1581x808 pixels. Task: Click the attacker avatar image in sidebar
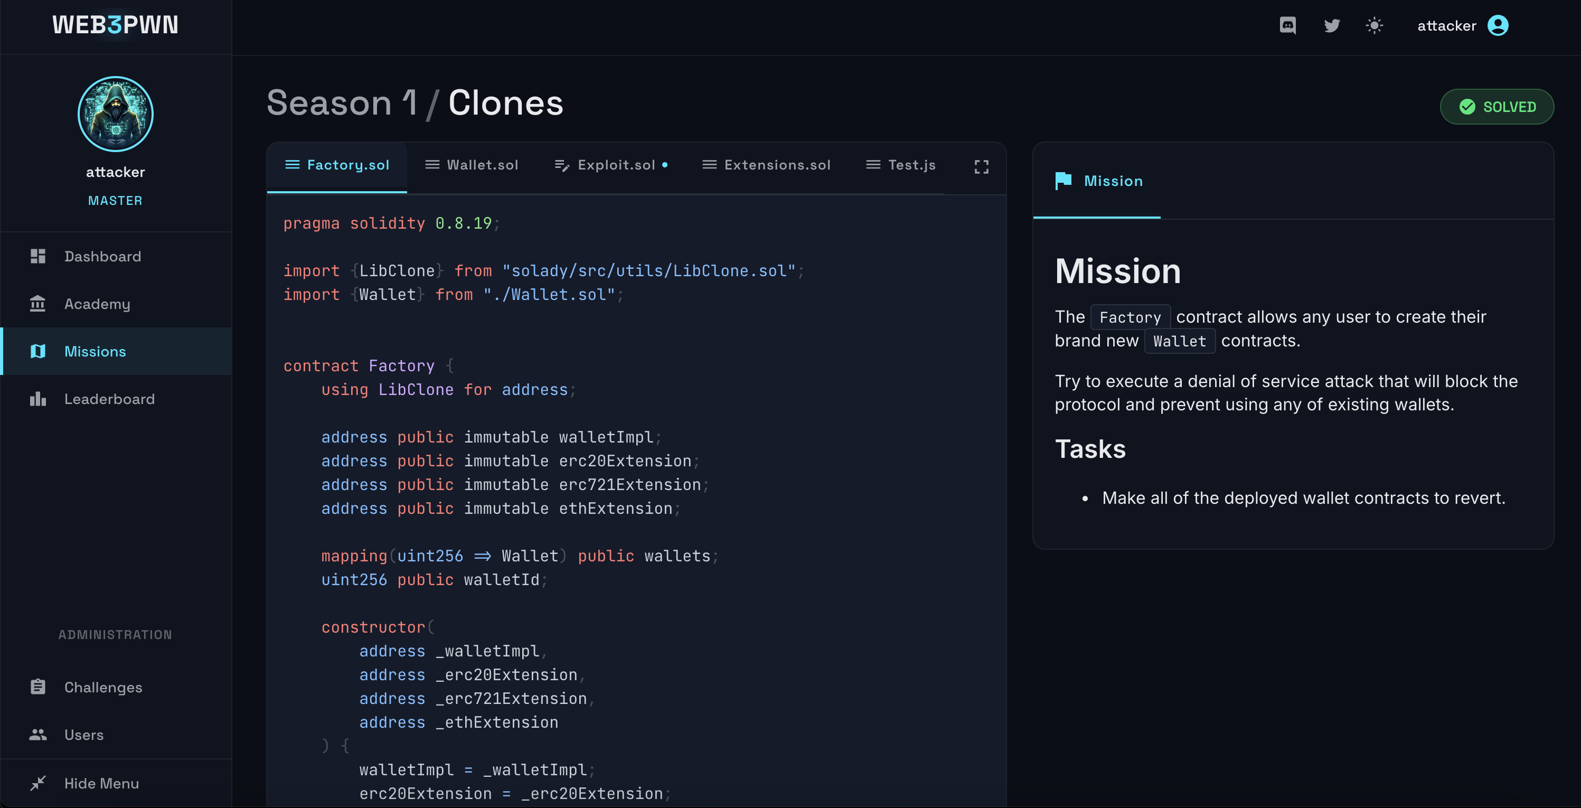pyautogui.click(x=115, y=114)
